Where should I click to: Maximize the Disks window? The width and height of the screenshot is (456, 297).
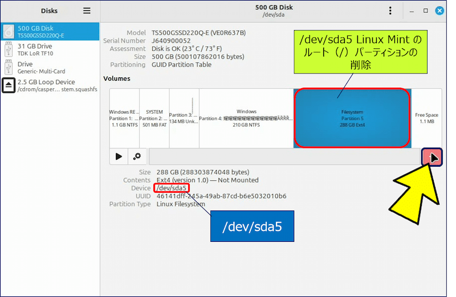pyautogui.click(x=425, y=11)
